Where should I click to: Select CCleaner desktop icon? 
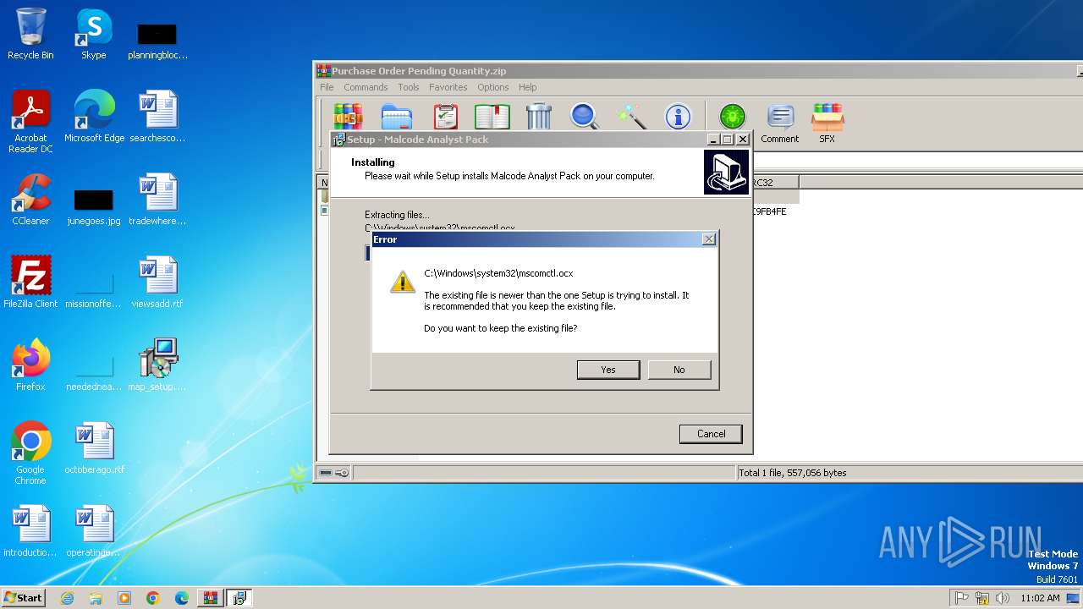(30, 200)
